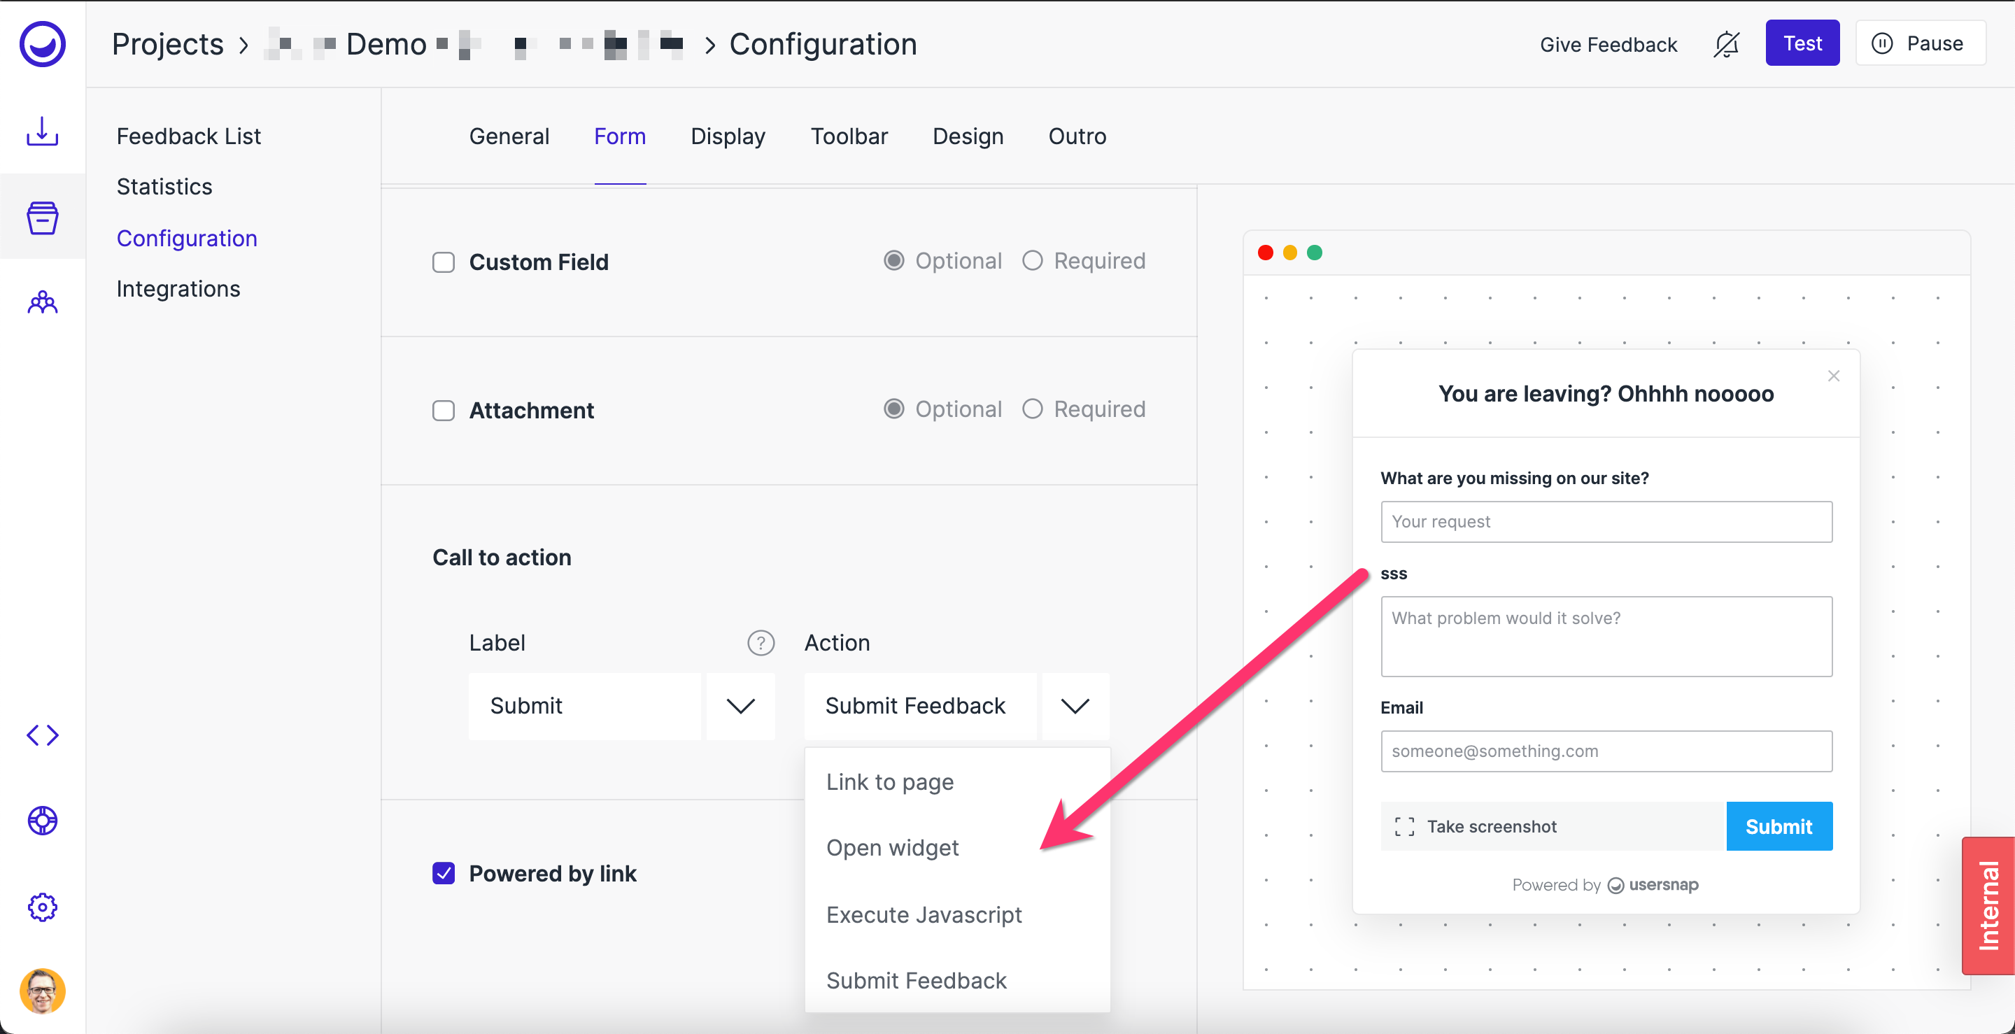Open the help lifebuoy icon

42,821
